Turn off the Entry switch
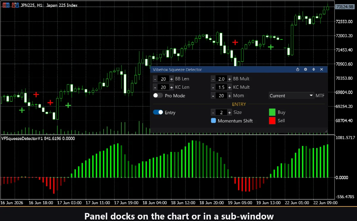This screenshot has height=221, width=357. tap(158, 112)
